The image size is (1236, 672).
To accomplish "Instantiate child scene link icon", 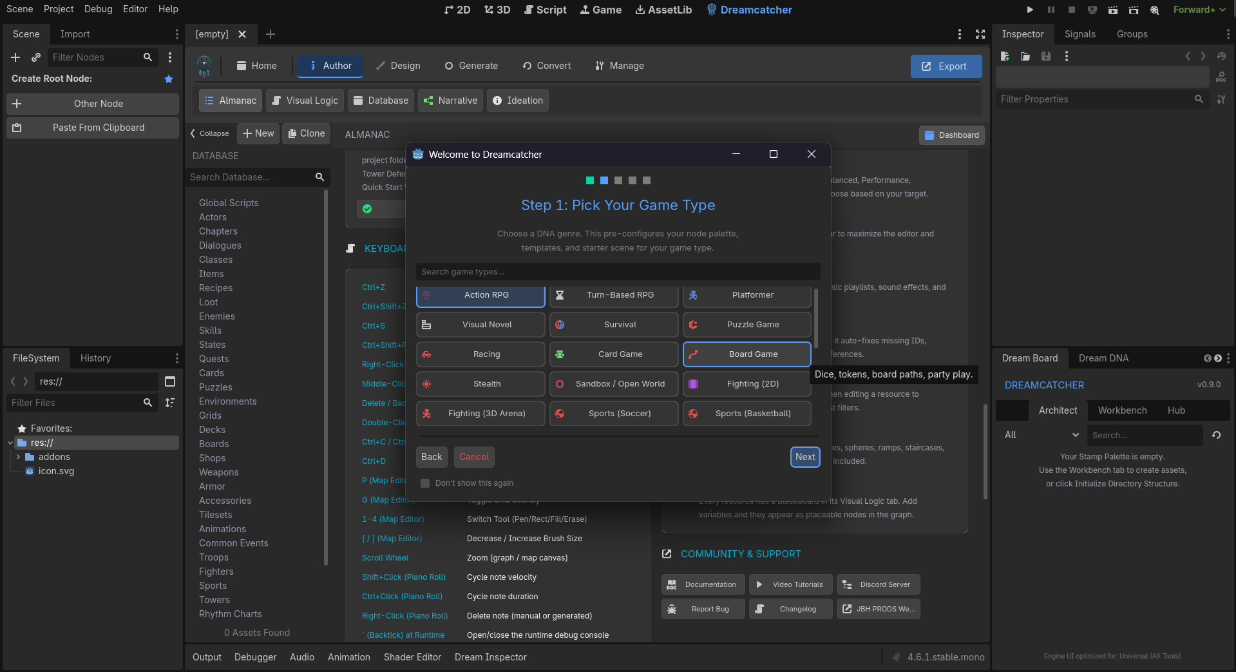I will [x=36, y=57].
